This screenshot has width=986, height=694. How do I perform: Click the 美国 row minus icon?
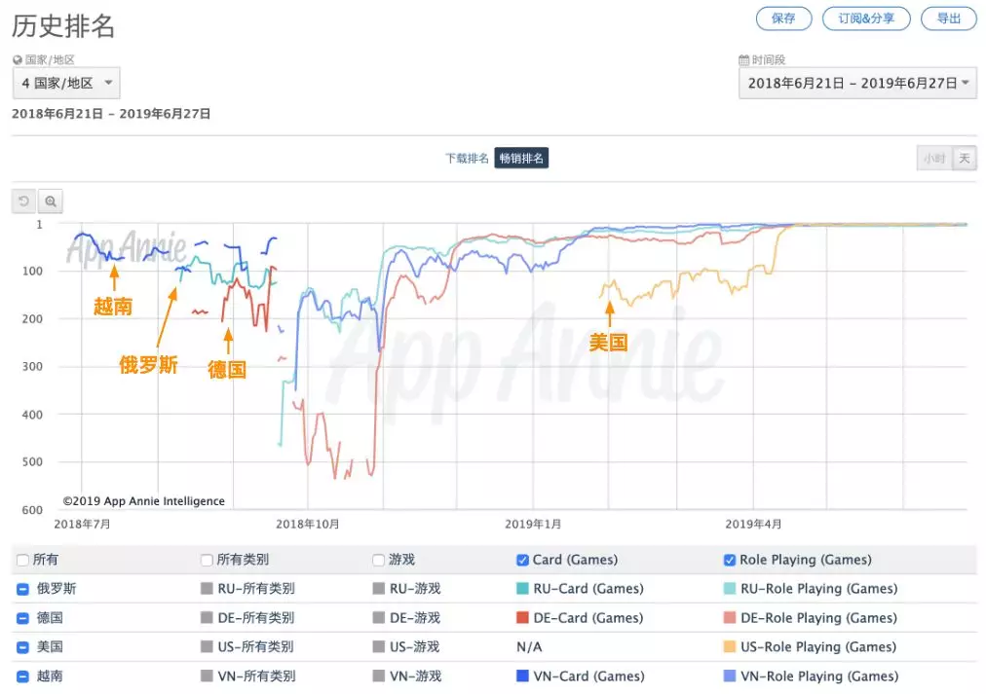click(22, 647)
